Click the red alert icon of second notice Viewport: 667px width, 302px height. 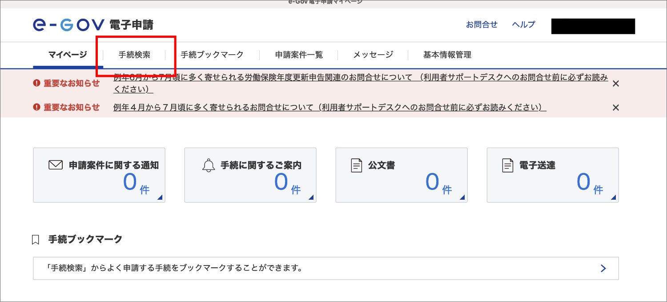click(36, 107)
